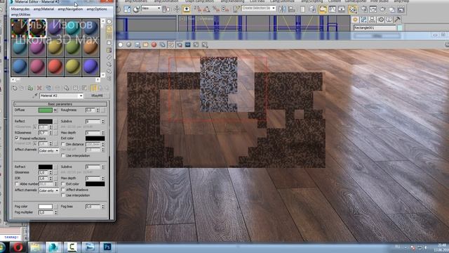
Task: Toggle Percent Snap icon in main toolbar
Action: click(x=216, y=9)
